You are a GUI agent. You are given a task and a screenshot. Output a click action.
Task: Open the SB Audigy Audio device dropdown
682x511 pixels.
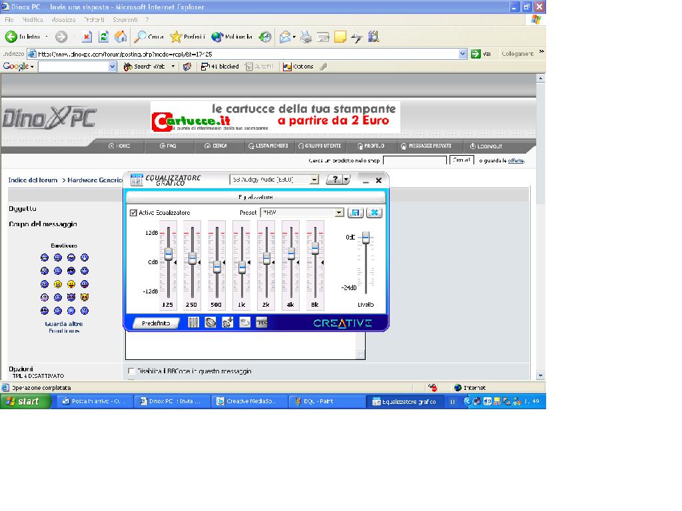(314, 180)
